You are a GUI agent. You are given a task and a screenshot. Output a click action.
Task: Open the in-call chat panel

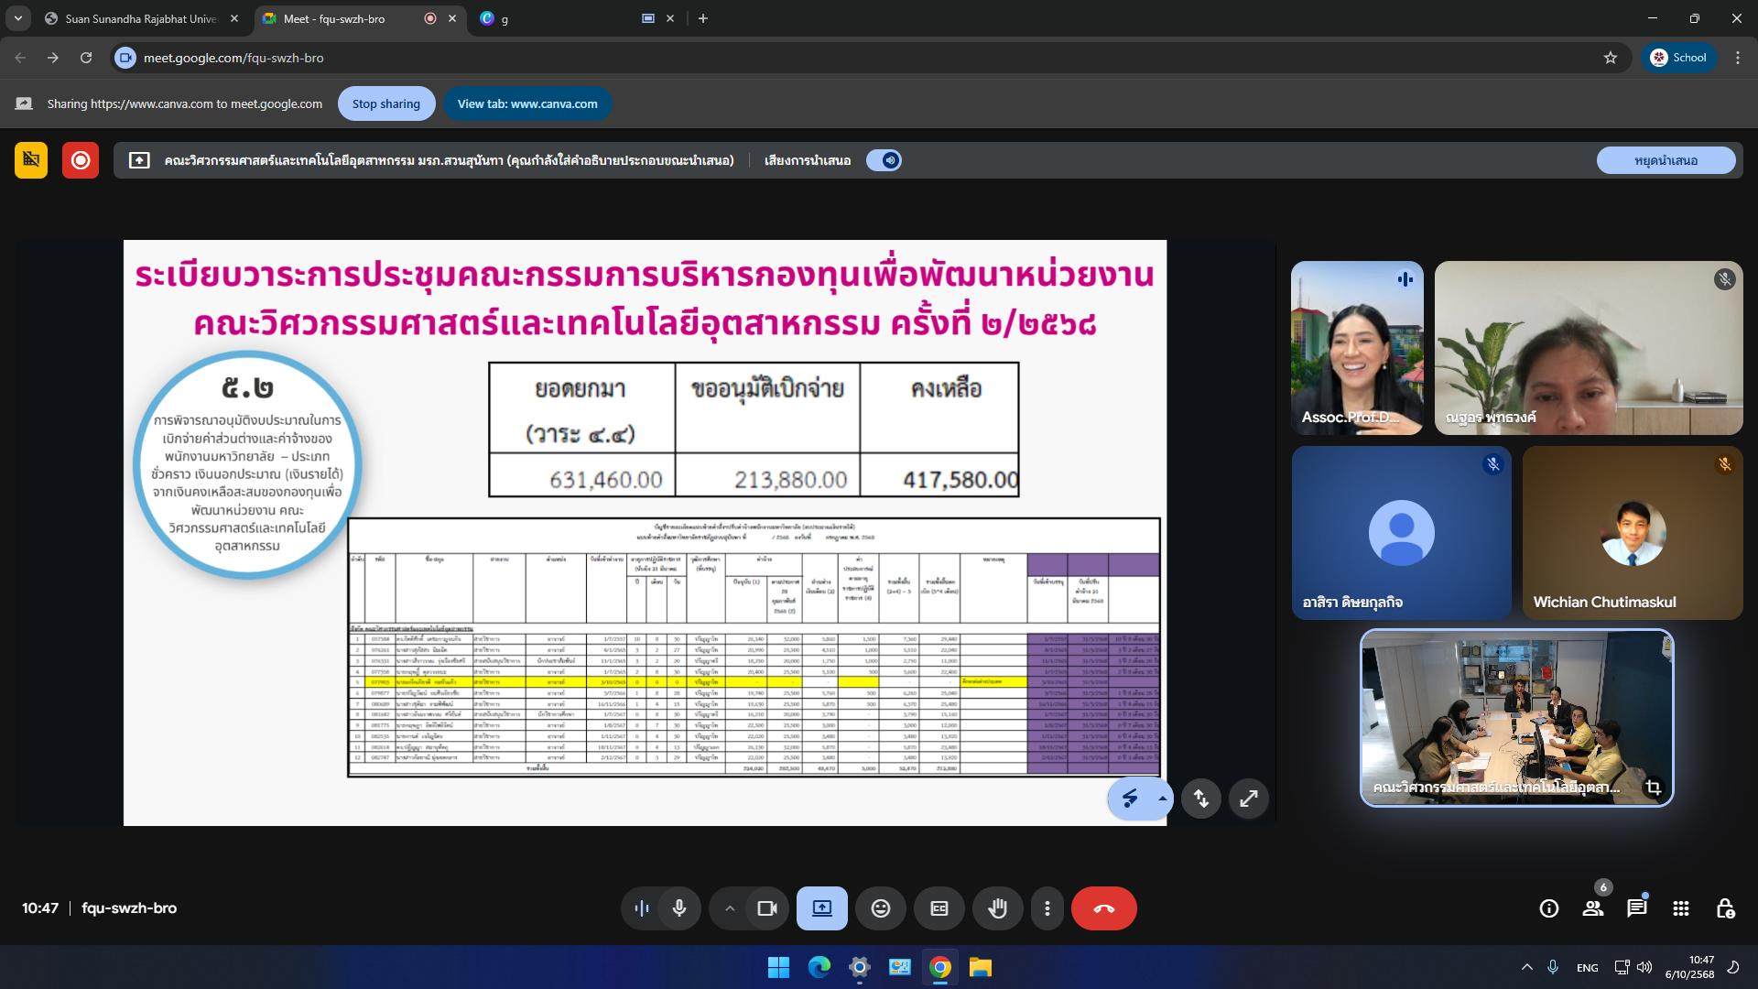pos(1636,908)
